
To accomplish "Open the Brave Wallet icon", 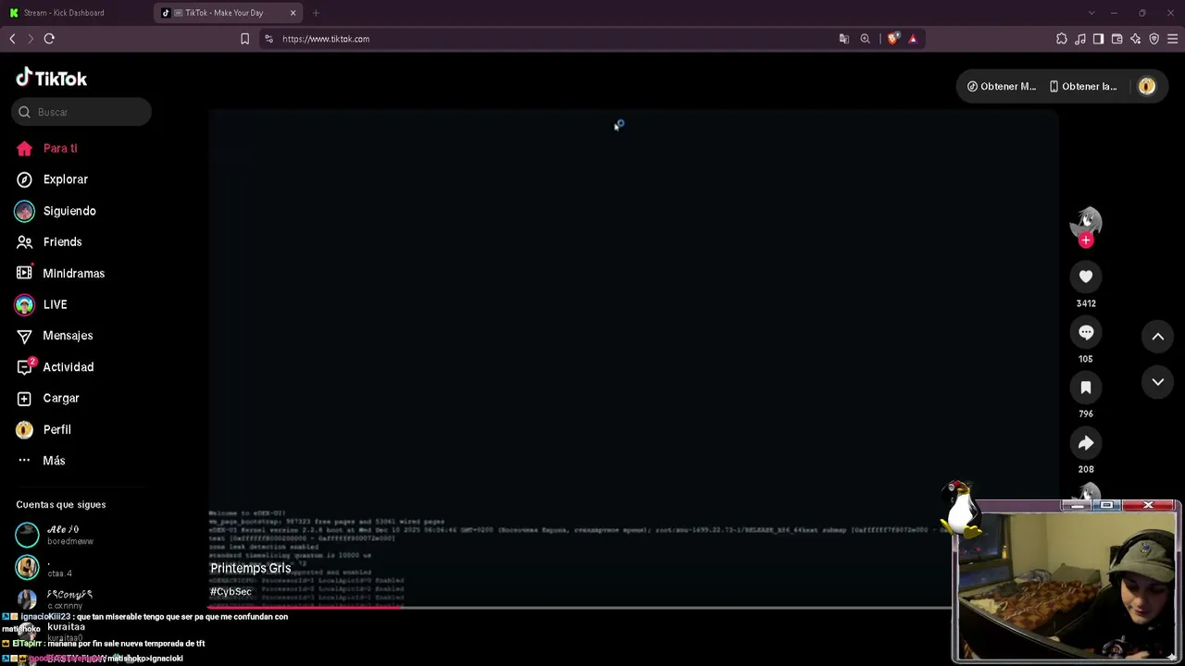I will pos(1116,39).
